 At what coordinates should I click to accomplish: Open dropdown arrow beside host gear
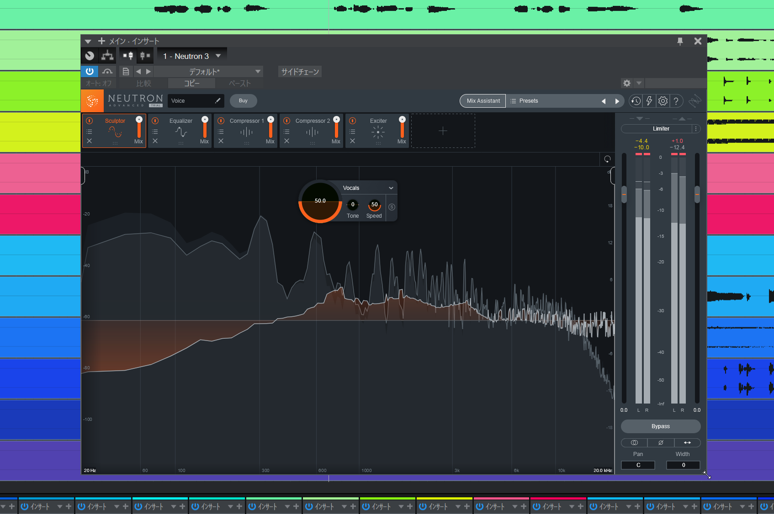639,83
